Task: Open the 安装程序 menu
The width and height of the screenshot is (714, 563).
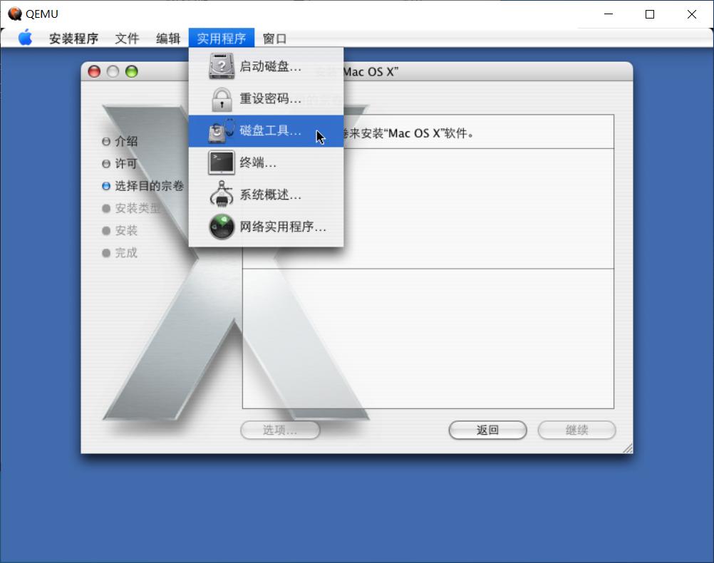Action: tap(75, 38)
